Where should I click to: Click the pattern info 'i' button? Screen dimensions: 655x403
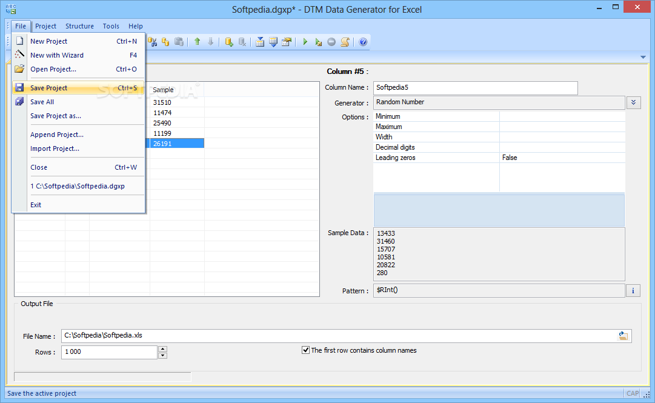pos(633,291)
